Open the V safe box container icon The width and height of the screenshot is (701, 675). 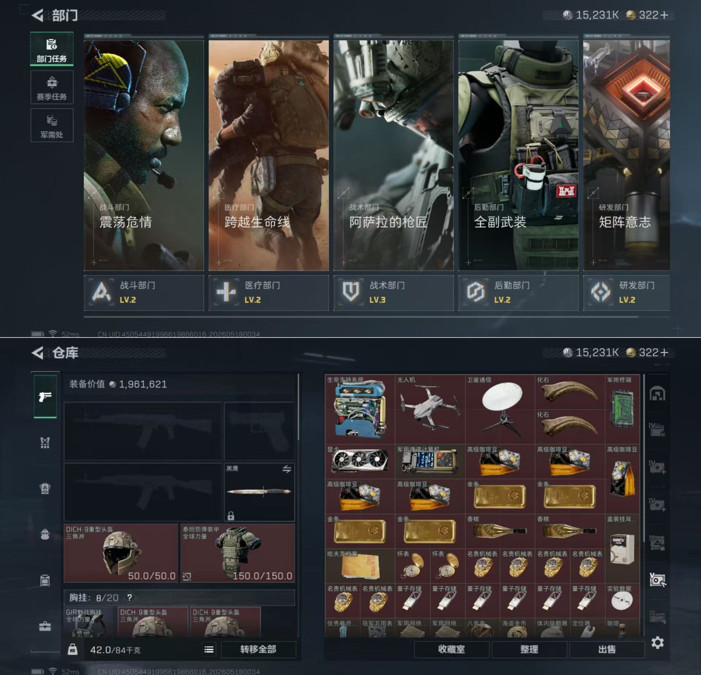click(x=657, y=579)
